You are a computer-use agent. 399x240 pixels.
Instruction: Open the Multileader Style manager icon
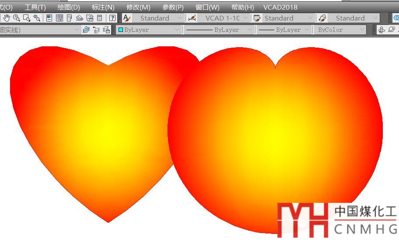coord(322,18)
